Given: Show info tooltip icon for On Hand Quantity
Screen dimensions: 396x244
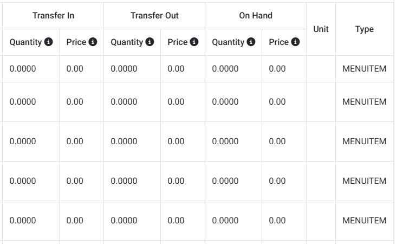Looking at the screenshot, I should (251, 42).
